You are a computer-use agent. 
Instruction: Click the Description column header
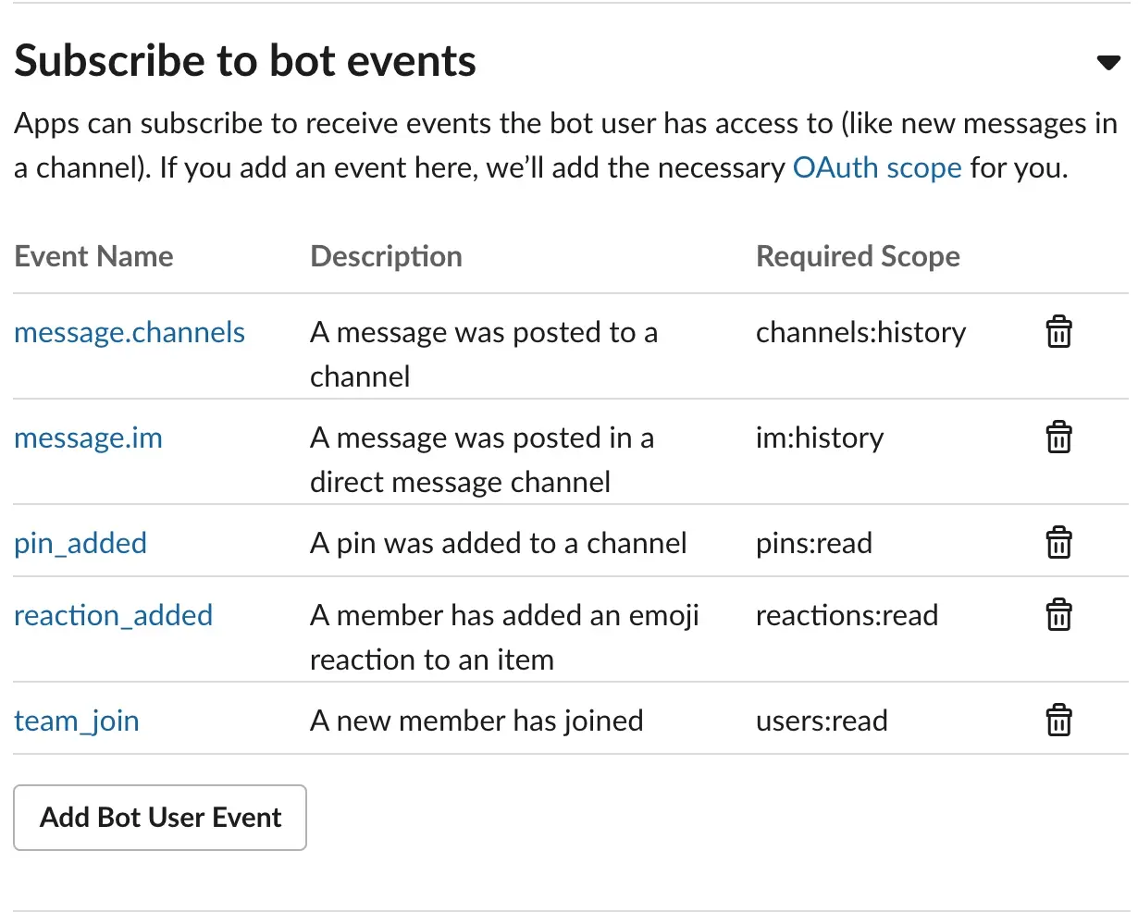(386, 256)
